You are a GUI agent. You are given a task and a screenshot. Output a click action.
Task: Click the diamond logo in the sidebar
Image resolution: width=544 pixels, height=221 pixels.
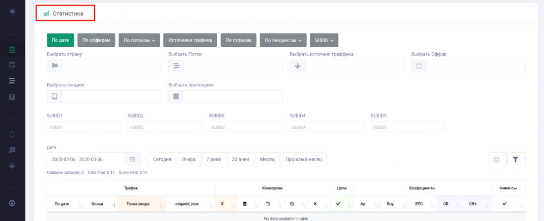[12, 12]
